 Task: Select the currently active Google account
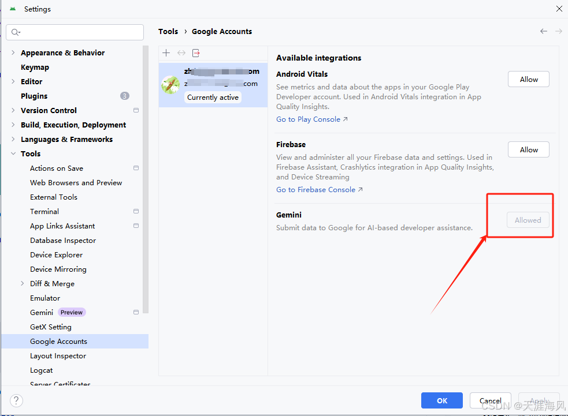click(213, 85)
